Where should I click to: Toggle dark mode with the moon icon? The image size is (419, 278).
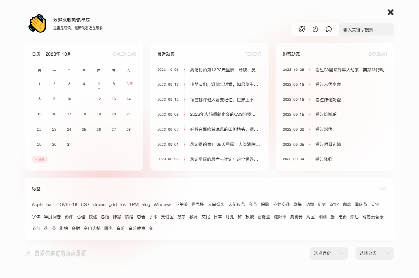coord(315,29)
